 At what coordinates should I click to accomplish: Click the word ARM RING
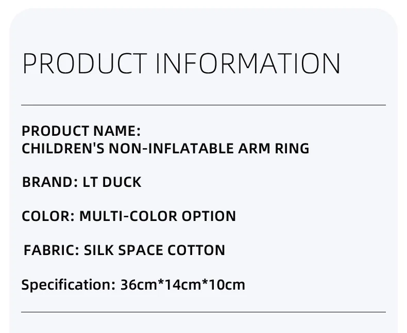(274, 149)
